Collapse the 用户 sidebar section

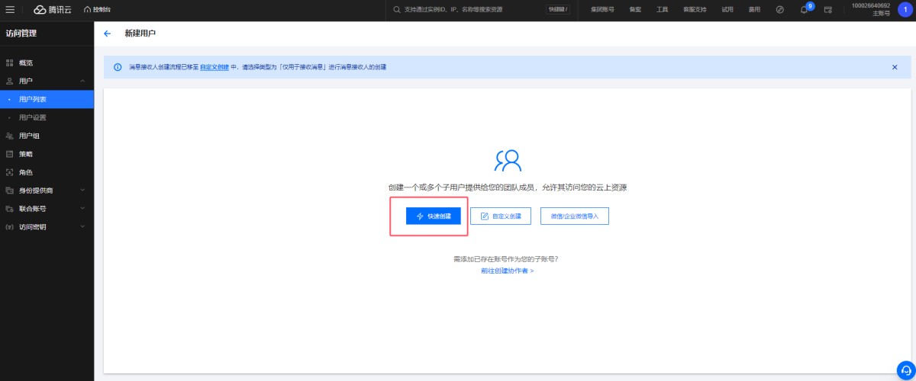pos(82,81)
